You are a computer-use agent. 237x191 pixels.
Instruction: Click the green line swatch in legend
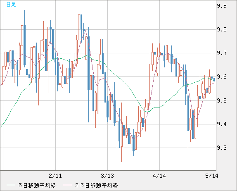(67, 185)
